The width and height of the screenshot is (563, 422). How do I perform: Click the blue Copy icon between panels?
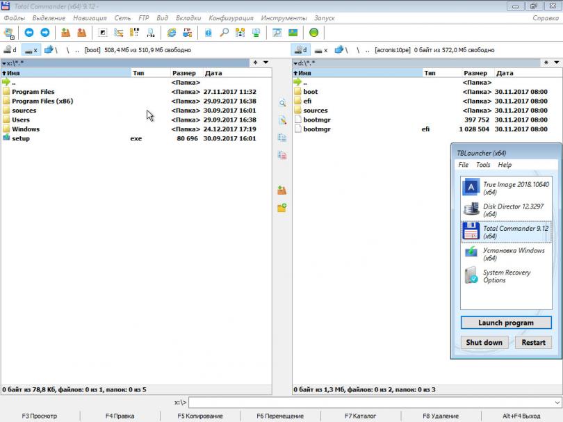pos(282,138)
